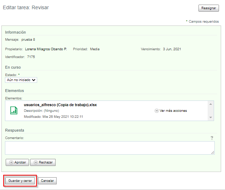
Task: Click the green spreadsheet file icon
Action: tap(14, 110)
